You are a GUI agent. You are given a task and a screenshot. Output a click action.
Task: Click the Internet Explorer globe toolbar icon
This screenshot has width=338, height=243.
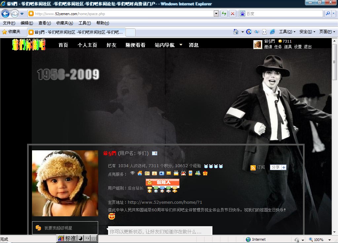tap(273, 32)
